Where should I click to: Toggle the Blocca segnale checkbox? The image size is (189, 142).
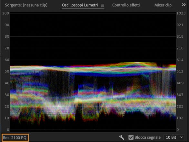[x=131, y=137]
